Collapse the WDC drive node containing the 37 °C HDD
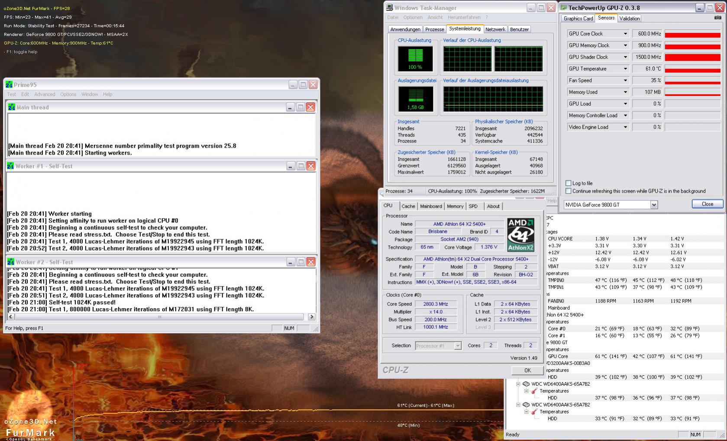 click(x=518, y=384)
